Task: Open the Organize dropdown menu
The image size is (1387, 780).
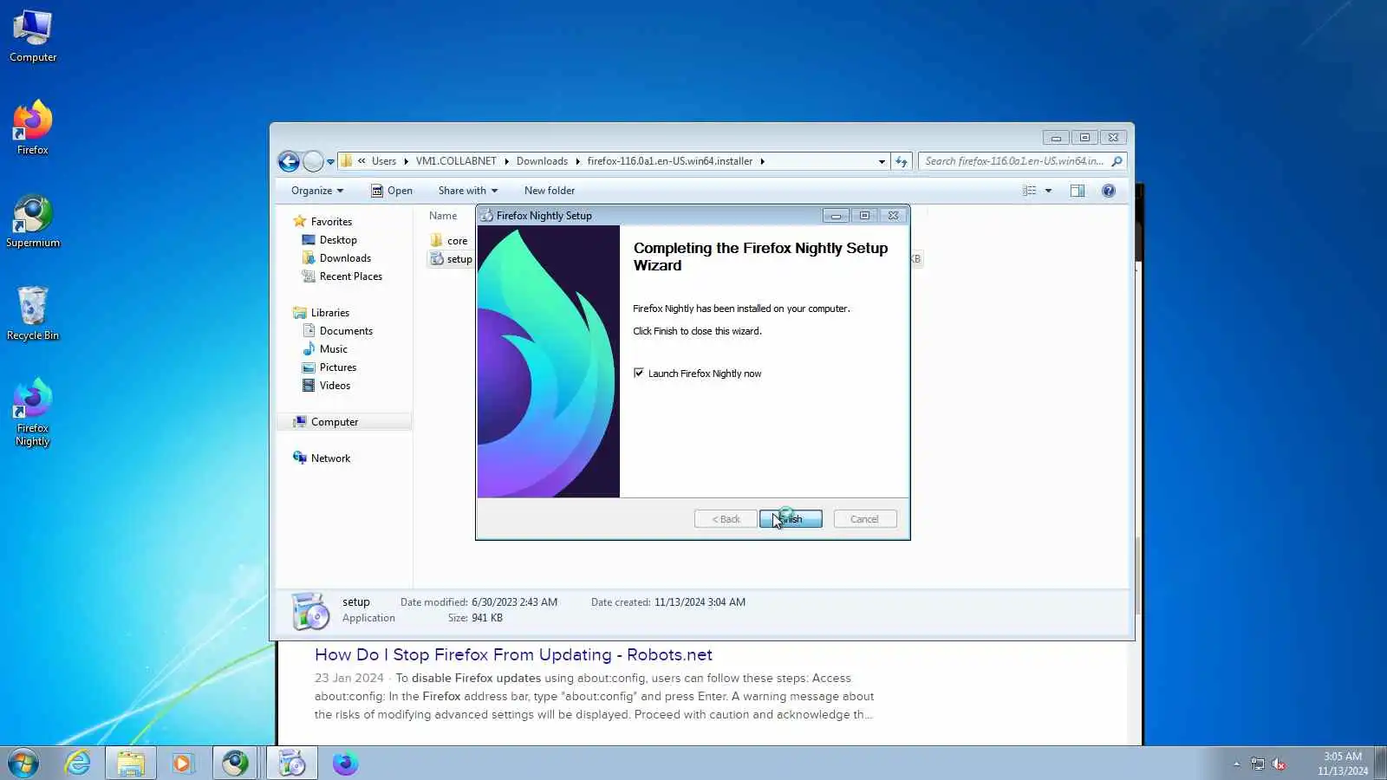Action: click(317, 191)
